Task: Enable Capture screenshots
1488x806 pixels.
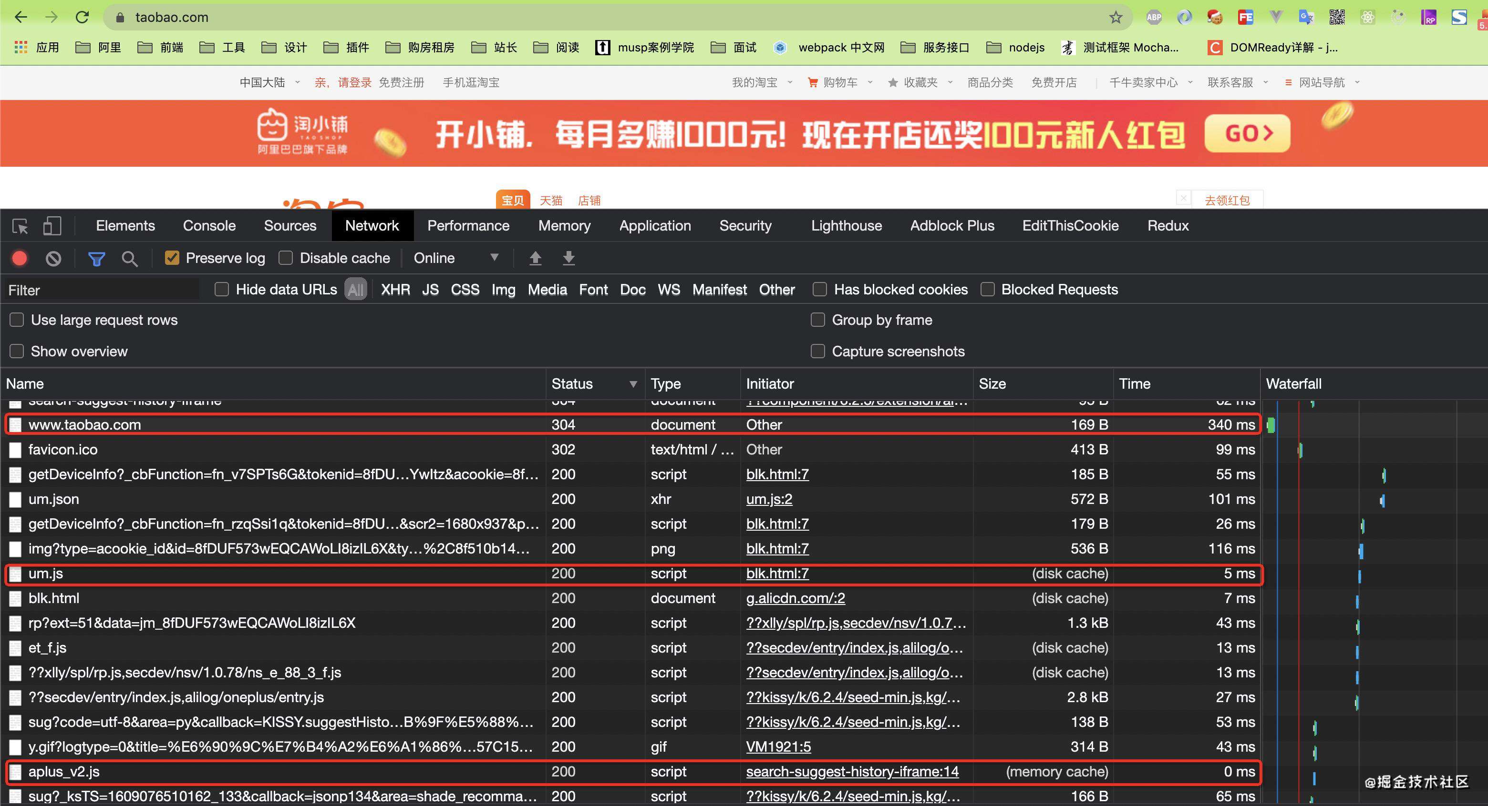Action: (x=817, y=351)
